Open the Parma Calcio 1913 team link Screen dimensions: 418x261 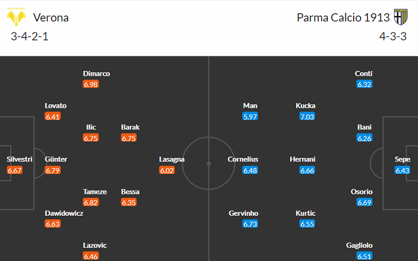click(x=343, y=18)
